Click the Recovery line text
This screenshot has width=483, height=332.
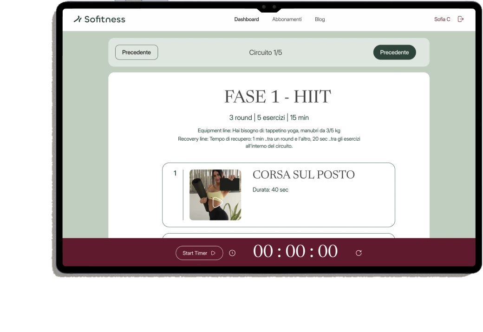pyautogui.click(x=269, y=142)
